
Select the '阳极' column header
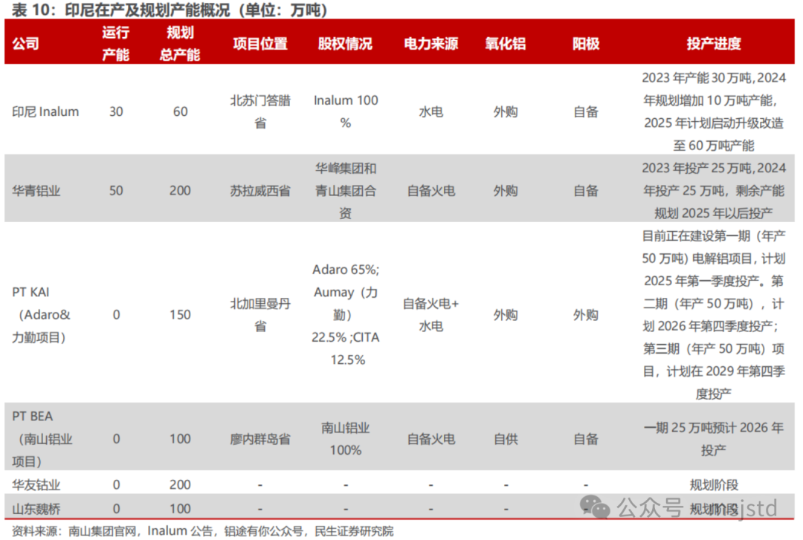(586, 44)
